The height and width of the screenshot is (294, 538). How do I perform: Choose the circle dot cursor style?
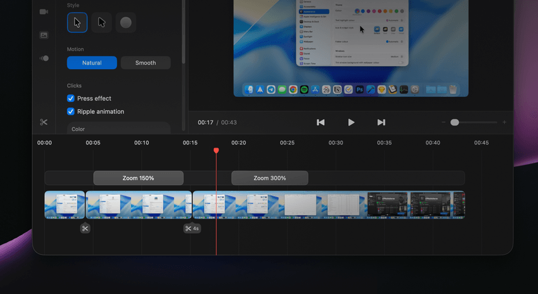(x=125, y=22)
